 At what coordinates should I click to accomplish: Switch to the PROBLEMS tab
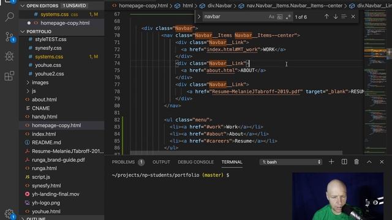click(123, 162)
